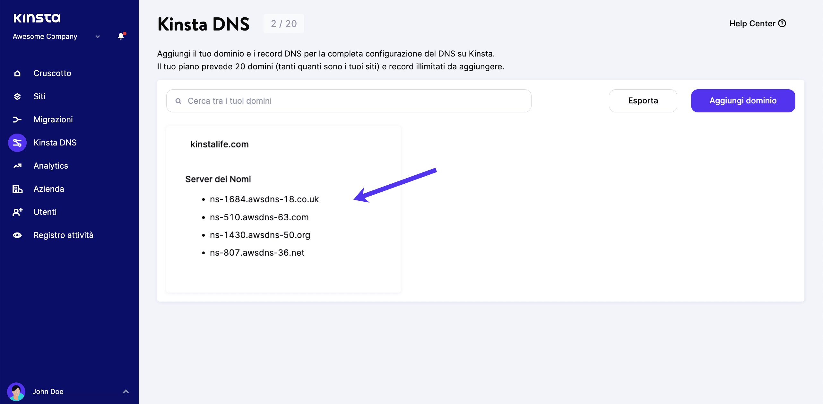
Task: Click the Aggiungi dominio button
Action: click(743, 100)
